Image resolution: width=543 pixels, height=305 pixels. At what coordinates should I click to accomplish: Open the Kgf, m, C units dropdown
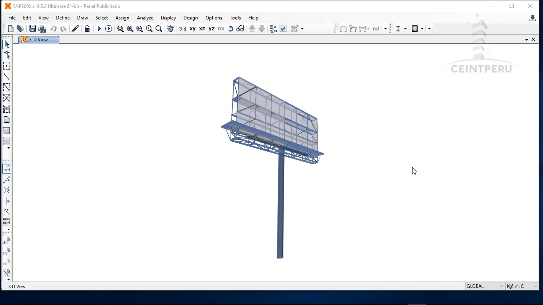click(x=522, y=286)
